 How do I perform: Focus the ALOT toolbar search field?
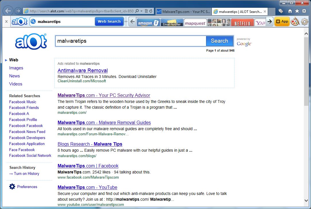pyautogui.click(x=65, y=22)
